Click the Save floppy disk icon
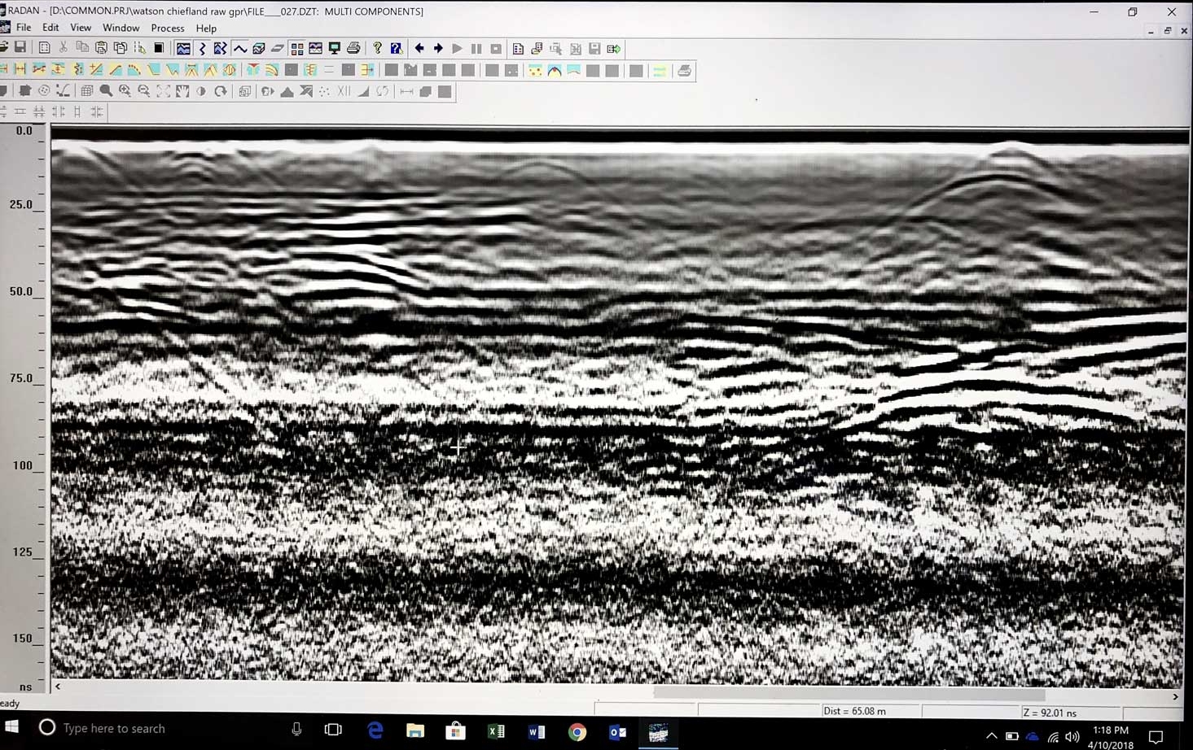Screen dimensions: 1193x750 click(20, 48)
